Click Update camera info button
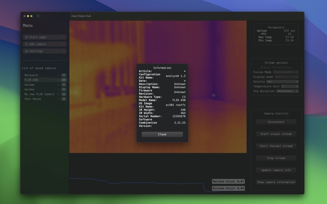The image size is (327, 204). pos(276,170)
